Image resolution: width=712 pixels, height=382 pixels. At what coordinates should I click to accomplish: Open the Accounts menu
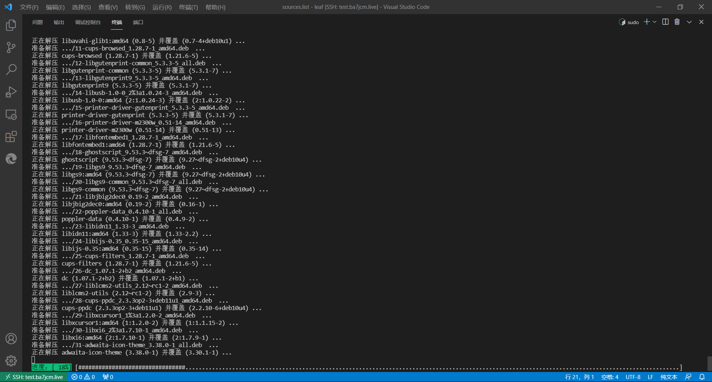click(x=11, y=339)
